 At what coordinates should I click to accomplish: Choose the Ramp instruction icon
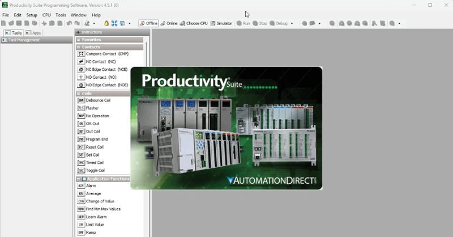coord(81,232)
